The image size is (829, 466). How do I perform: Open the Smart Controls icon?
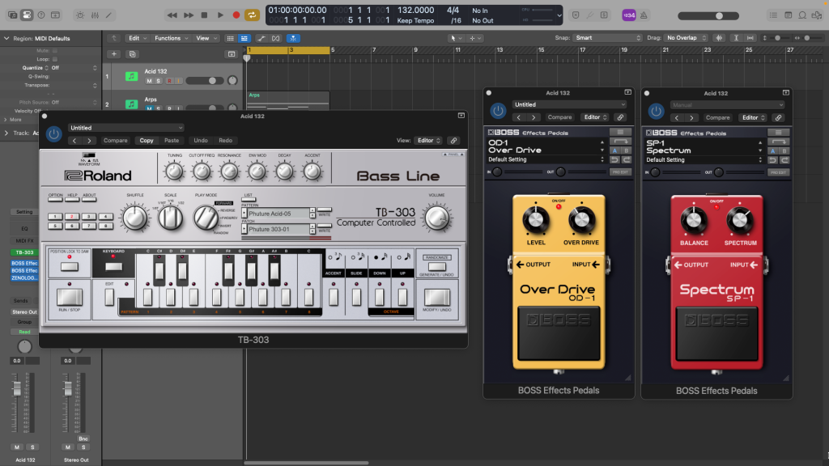click(x=80, y=15)
